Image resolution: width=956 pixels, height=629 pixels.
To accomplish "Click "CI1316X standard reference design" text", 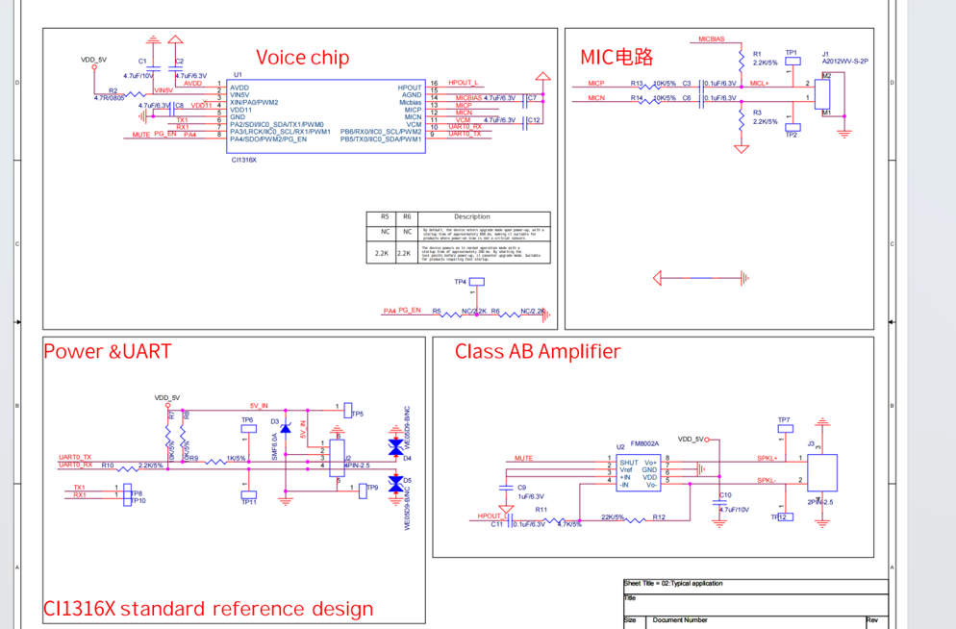I will click(x=208, y=609).
